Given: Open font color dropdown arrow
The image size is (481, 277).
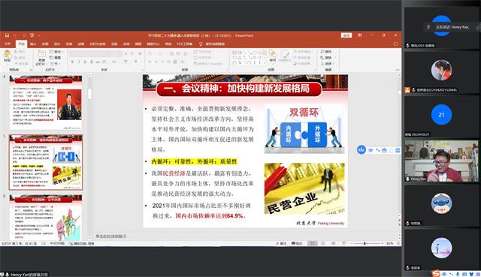Looking at the screenshot, I should click(141, 62).
